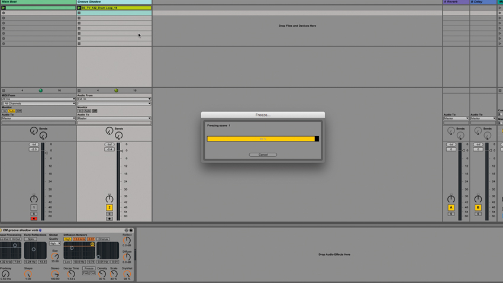
Task: Toggle reverb Lo Cut input filter
Action: [x=5, y=239]
